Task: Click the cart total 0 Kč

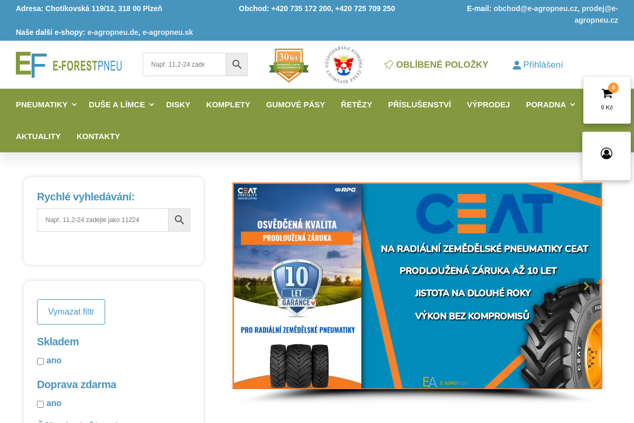Action: coord(607,107)
